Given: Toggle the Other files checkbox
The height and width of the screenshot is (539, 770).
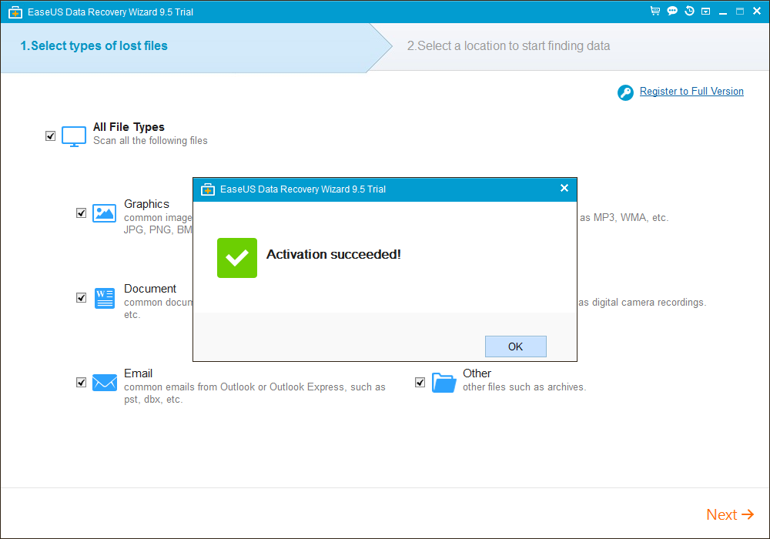Looking at the screenshot, I should 420,383.
